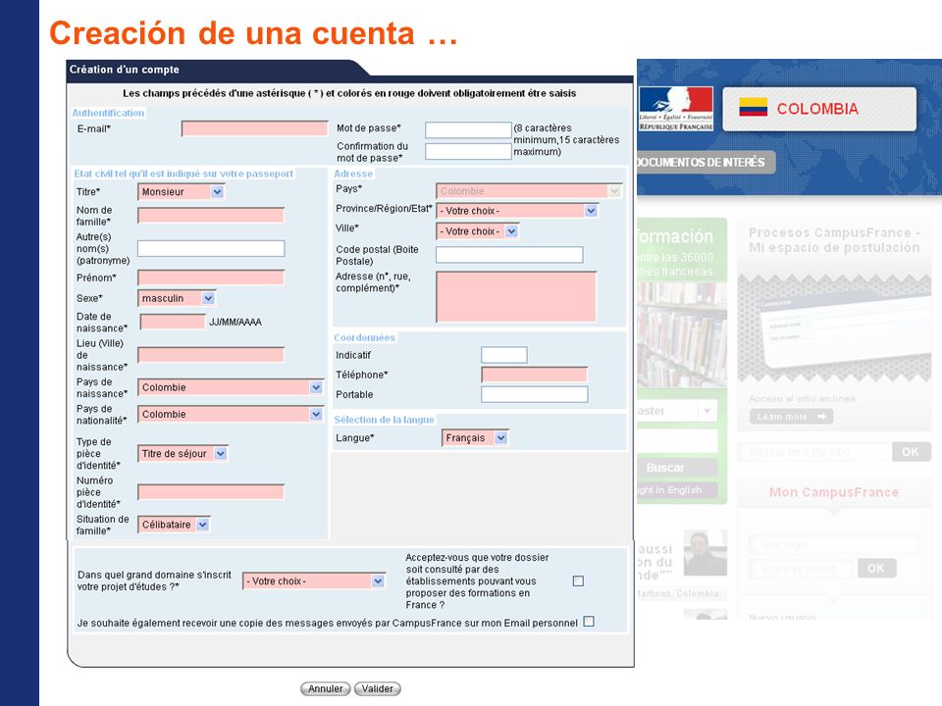This screenshot has height=706, width=942.
Task: Click the Adresse text area
Action: click(x=516, y=296)
